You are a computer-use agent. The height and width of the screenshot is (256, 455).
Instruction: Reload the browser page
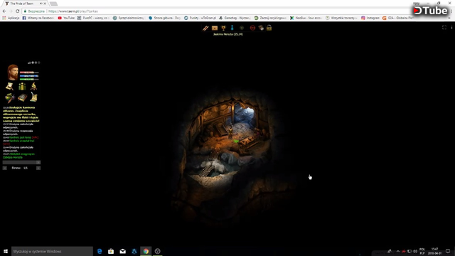coord(17,11)
